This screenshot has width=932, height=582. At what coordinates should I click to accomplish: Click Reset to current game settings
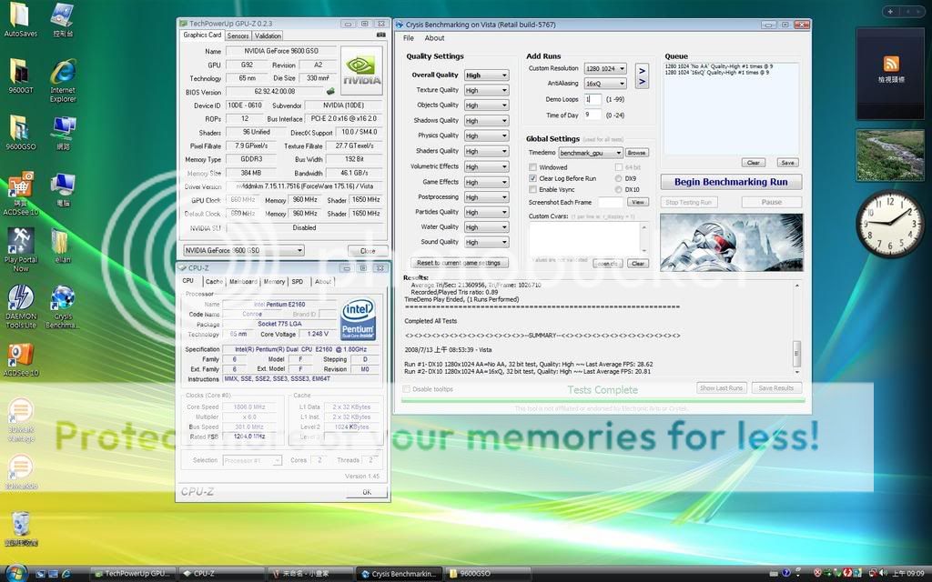tap(460, 263)
